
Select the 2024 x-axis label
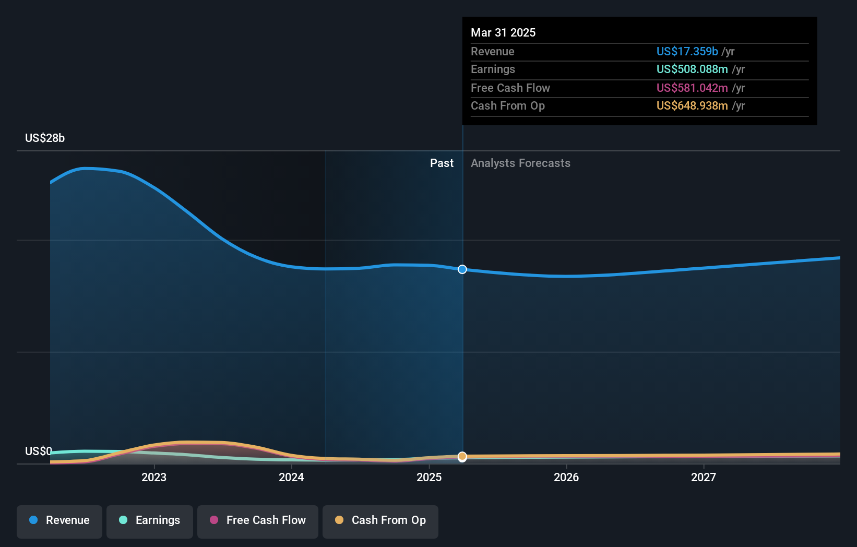[x=291, y=477]
